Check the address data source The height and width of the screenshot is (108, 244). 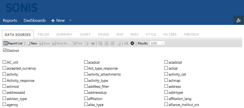(166, 86)
